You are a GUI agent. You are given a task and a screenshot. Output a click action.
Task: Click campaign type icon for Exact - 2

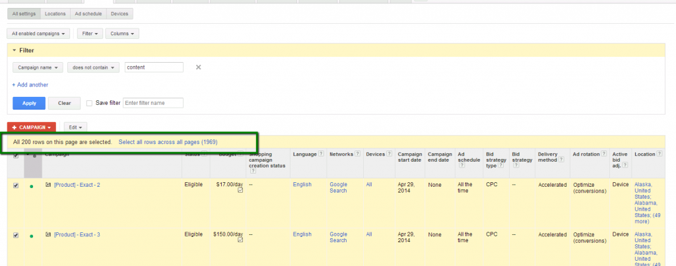tap(48, 185)
